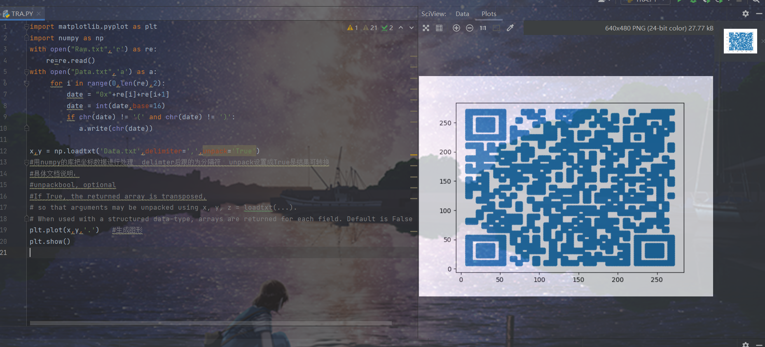765x347 pixels.
Task: Click the fold end marker on line 18
Action: click(26, 219)
